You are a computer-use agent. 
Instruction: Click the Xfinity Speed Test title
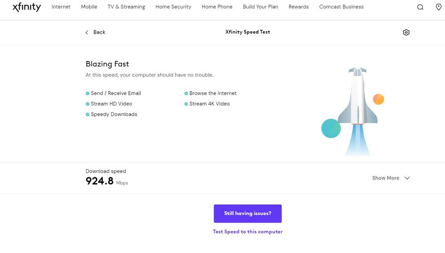point(248,32)
